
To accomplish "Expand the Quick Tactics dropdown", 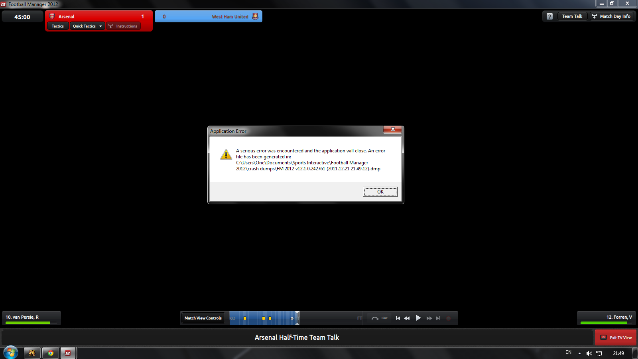I will coord(87,26).
